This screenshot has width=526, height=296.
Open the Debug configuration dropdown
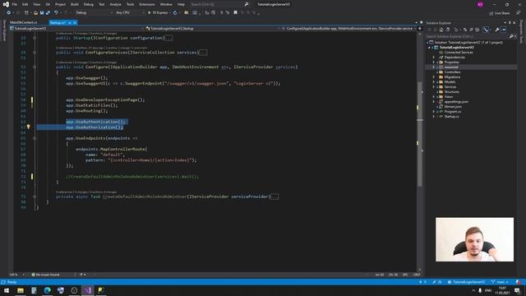point(94,13)
